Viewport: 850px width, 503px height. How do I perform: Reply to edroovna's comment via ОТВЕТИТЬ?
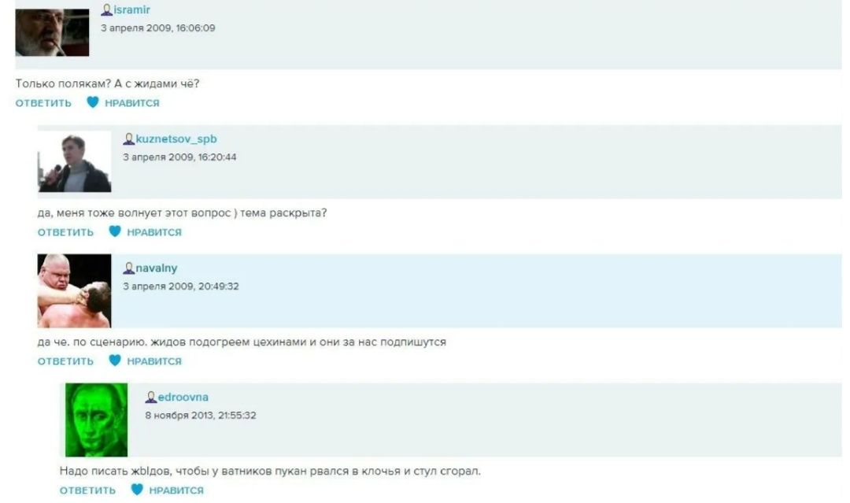(x=88, y=490)
